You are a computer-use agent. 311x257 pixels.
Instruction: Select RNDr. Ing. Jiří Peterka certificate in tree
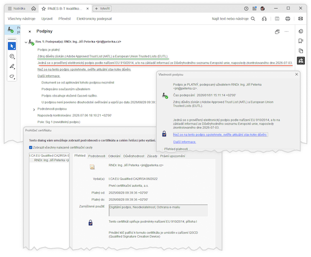pyautogui.click(x=51, y=160)
